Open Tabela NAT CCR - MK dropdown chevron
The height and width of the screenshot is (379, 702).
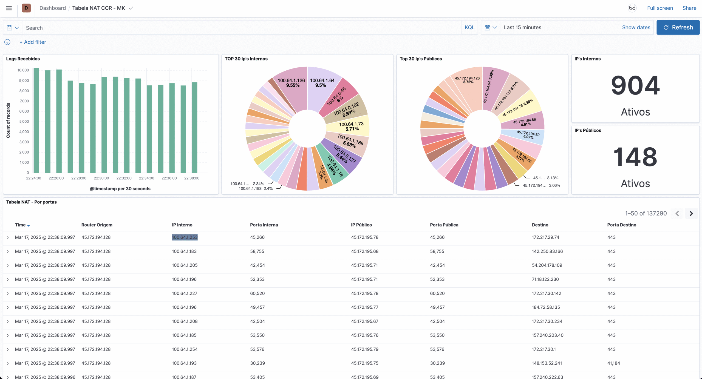[131, 8]
